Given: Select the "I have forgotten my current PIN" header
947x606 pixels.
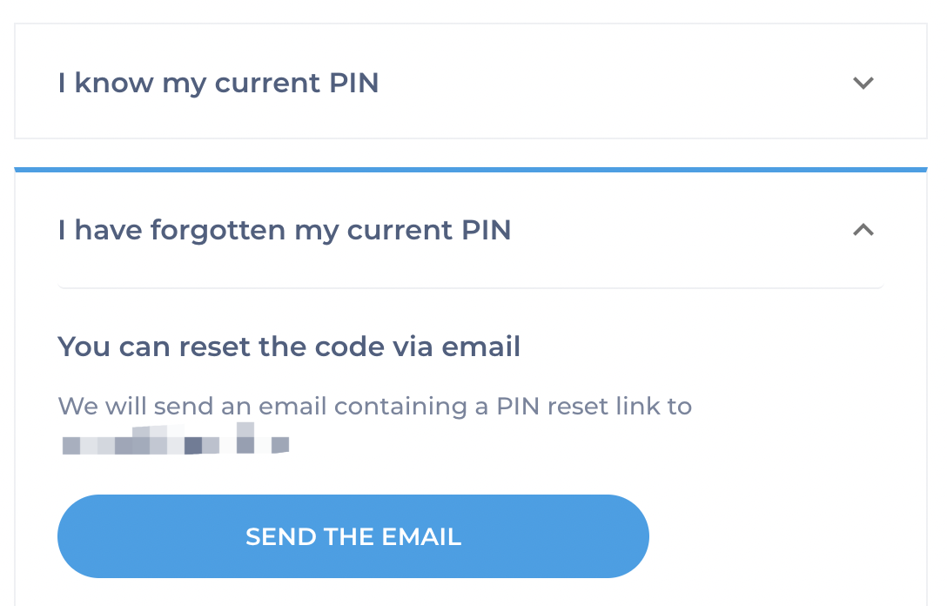Looking at the screenshot, I should click(284, 230).
